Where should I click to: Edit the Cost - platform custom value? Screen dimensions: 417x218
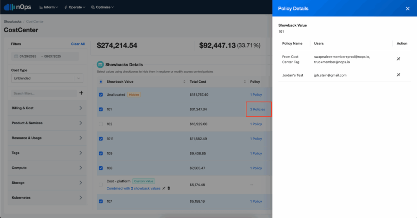(x=164, y=188)
